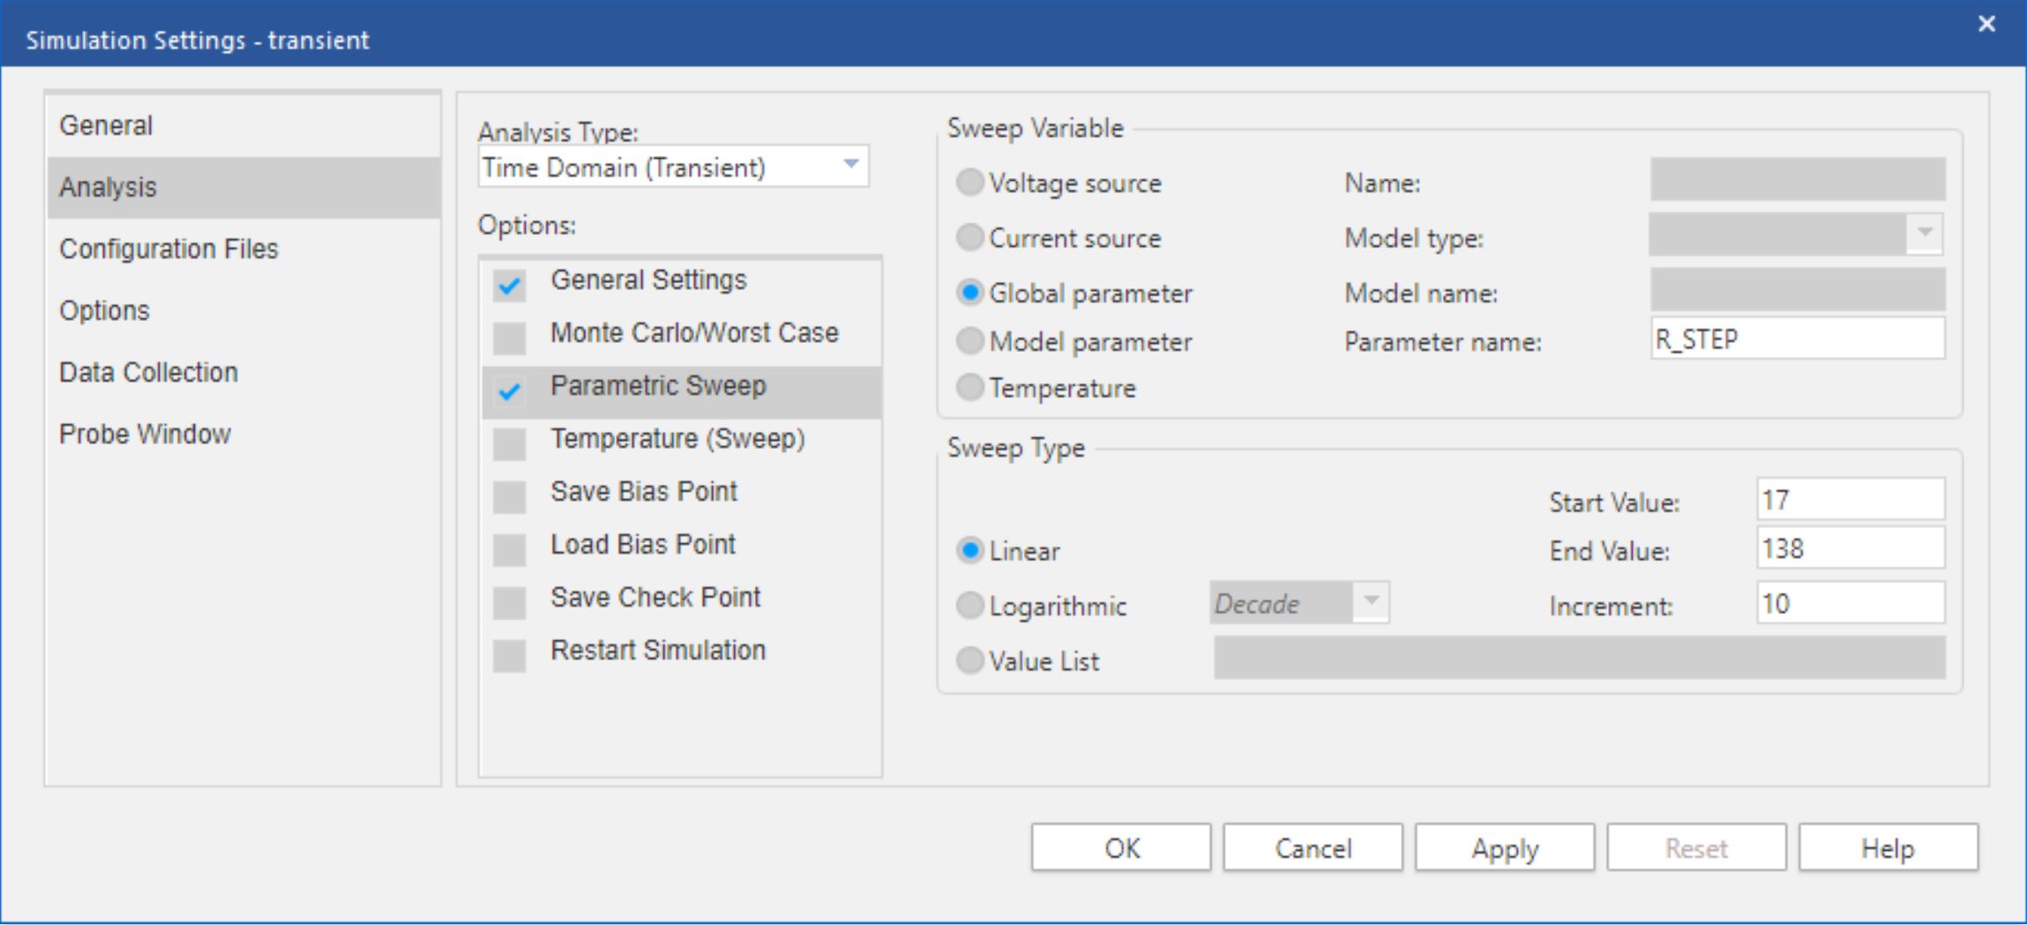Screen dimensions: 2027x925
Task: Click into the End Value field
Action: click(x=1850, y=549)
